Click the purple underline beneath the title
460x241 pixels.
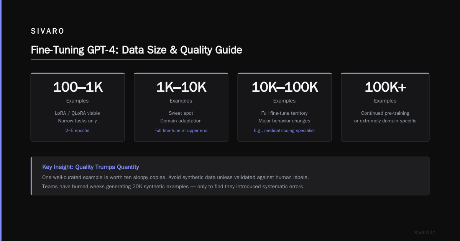coord(111,59)
